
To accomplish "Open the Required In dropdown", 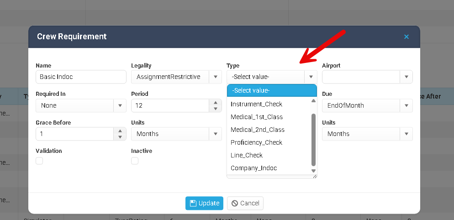I will click(120, 105).
